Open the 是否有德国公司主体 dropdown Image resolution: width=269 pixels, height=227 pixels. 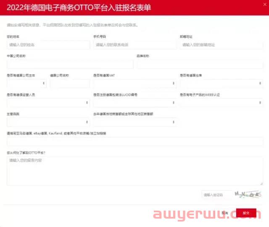[26, 83]
